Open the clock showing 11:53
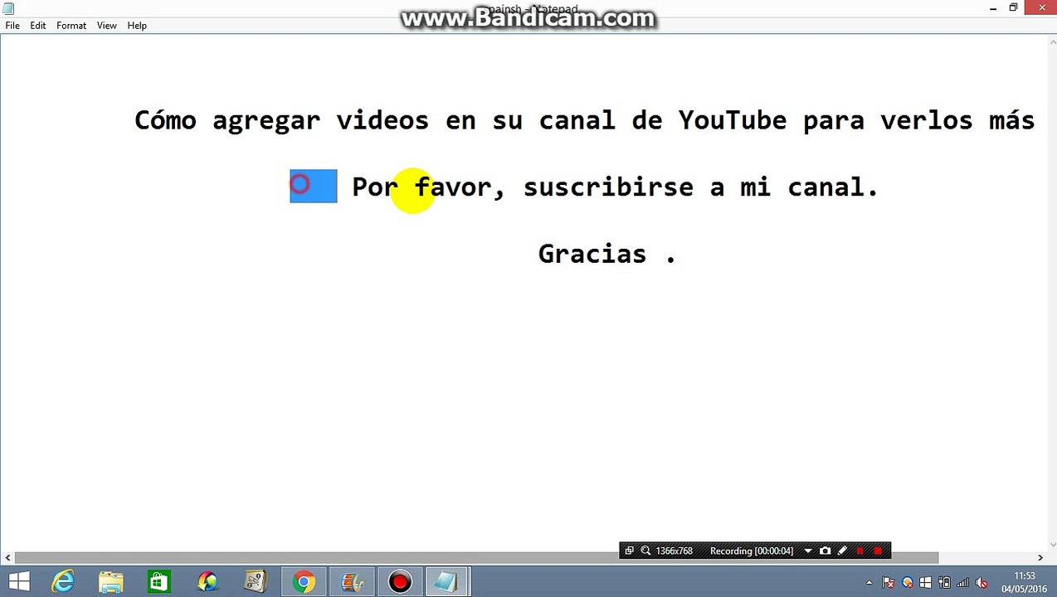The width and height of the screenshot is (1057, 597). 1025,582
